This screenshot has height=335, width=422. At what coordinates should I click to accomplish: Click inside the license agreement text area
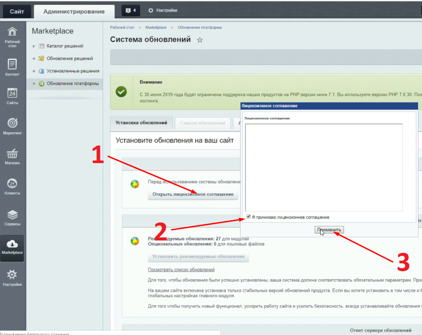coord(324,167)
